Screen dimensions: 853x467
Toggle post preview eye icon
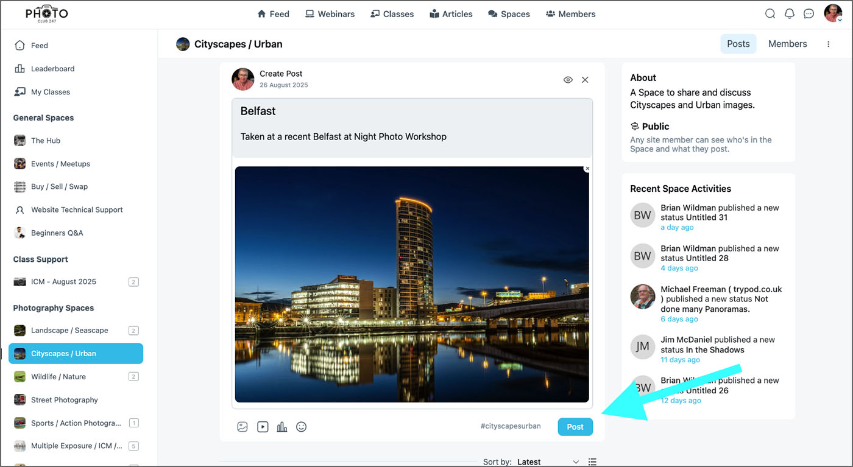568,80
